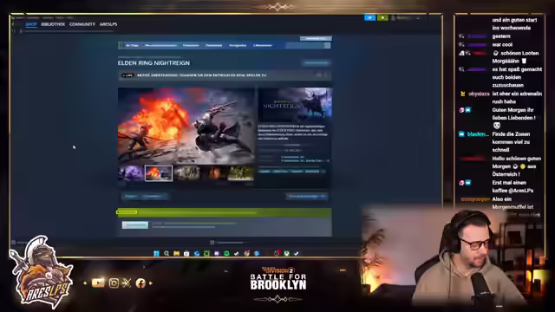Select the dark orange fourth media thumbnail
Screen dimensions: 555x312
[x=214, y=173]
